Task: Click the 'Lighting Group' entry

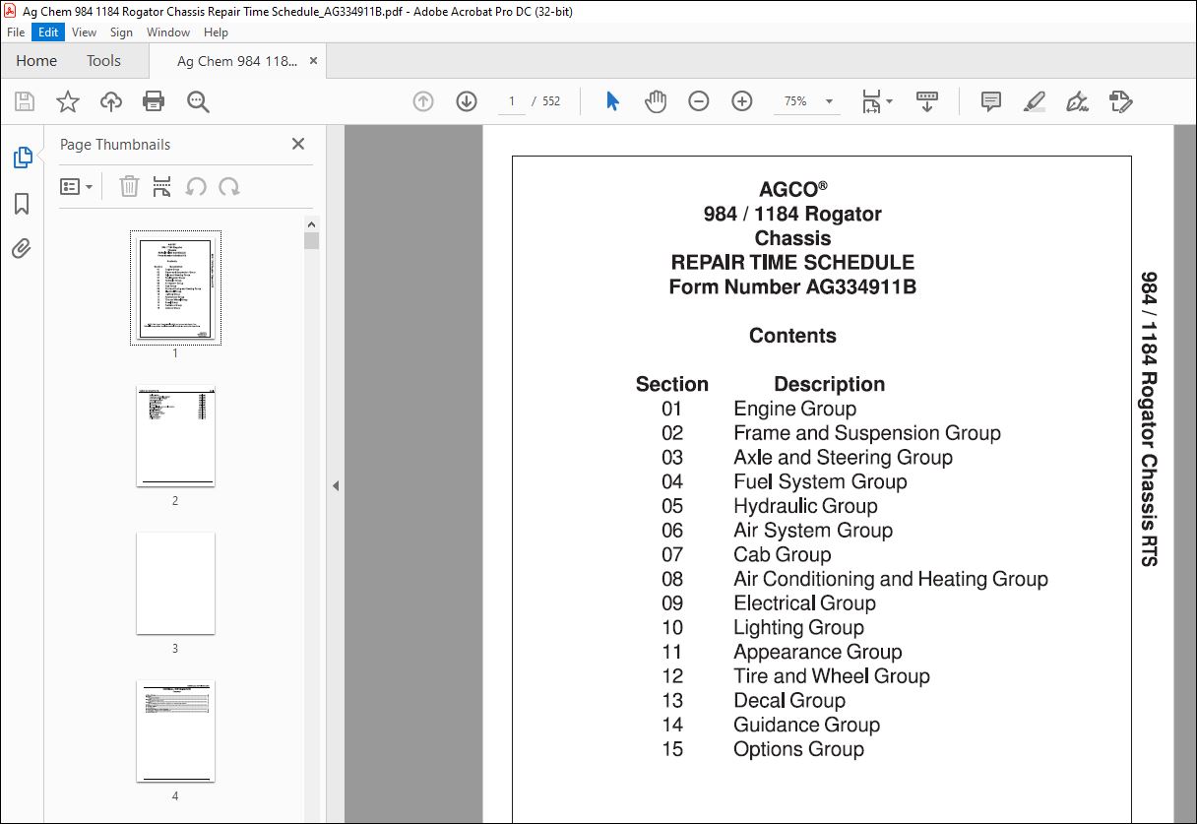Action: point(798,628)
